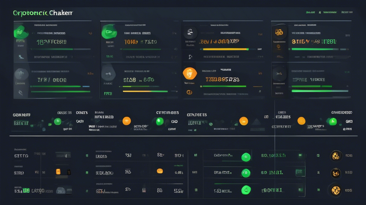Select the orange Bitcoin icon in the third card
This screenshot has width=366, height=205.
point(189,74)
